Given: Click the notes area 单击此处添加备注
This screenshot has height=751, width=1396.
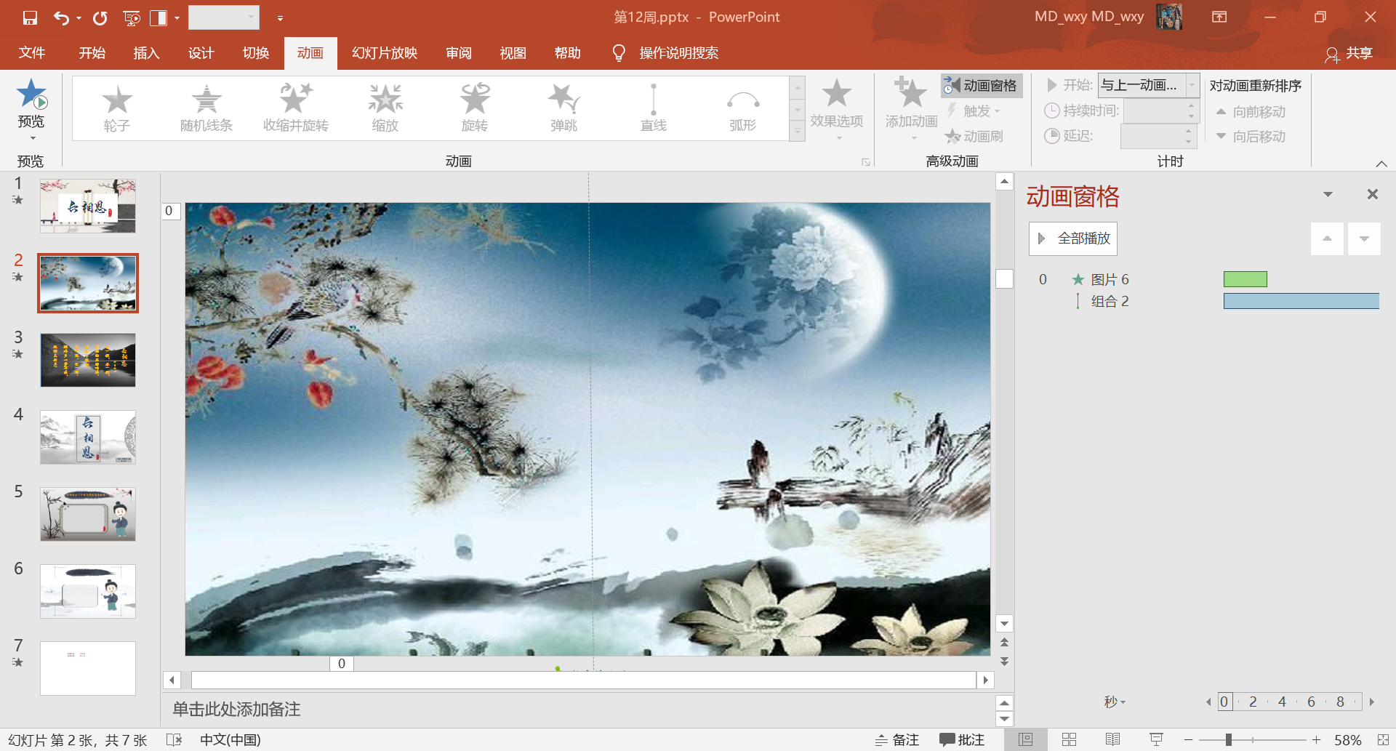Looking at the screenshot, I should click(x=236, y=710).
